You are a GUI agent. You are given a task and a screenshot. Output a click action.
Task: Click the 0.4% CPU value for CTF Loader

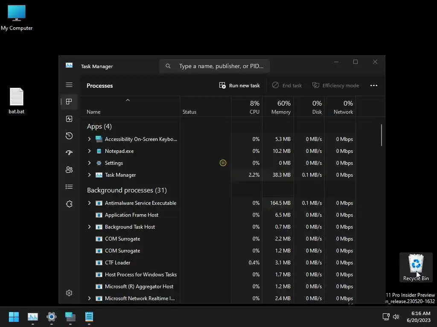pos(254,262)
